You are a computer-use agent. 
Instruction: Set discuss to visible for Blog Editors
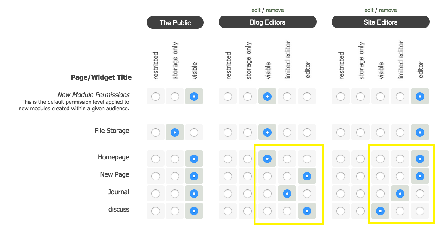point(267,211)
